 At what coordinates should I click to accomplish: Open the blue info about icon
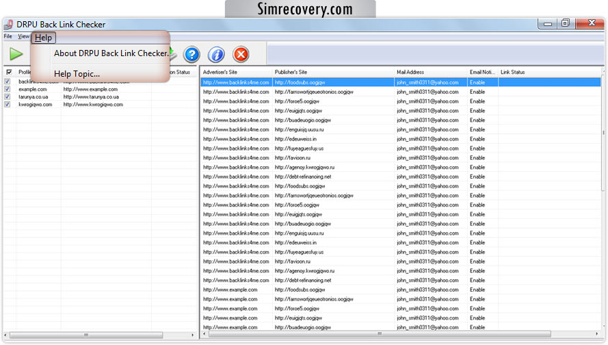[x=216, y=53]
